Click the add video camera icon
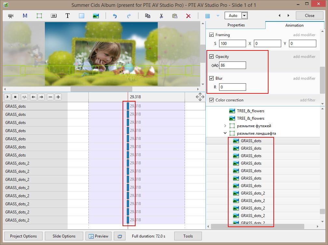328x245 pixels. [x=11, y=16]
